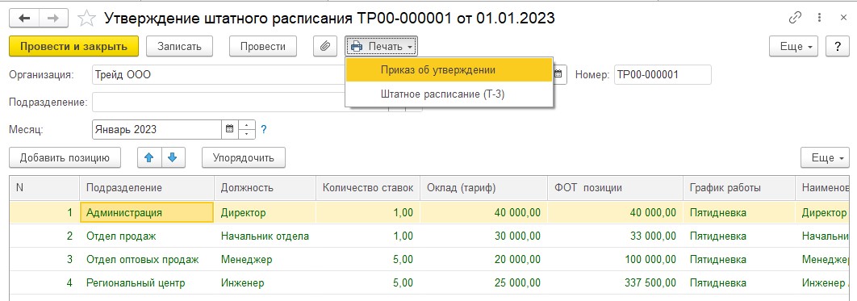The image size is (857, 301).
Task: Click the Номер input field
Action: (x=663, y=75)
